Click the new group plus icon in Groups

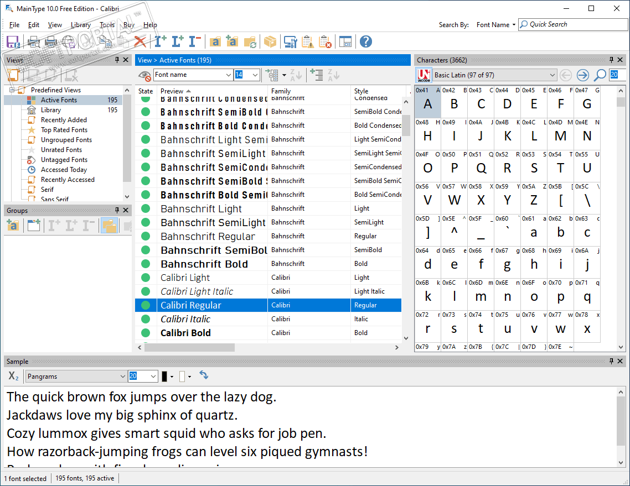point(34,226)
